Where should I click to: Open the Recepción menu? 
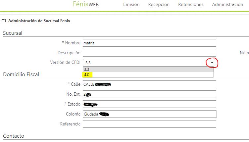tap(159, 4)
